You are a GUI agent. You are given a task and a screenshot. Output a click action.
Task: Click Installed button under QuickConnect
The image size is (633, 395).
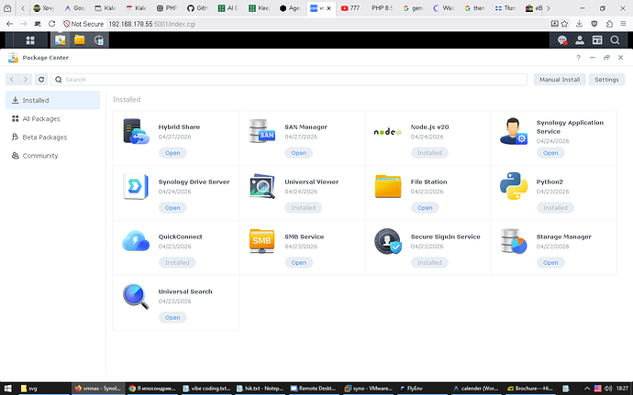point(177,263)
